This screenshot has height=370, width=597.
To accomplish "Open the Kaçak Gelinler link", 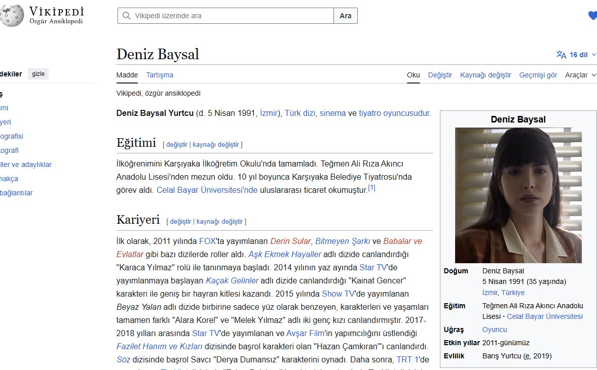I will (x=232, y=280).
